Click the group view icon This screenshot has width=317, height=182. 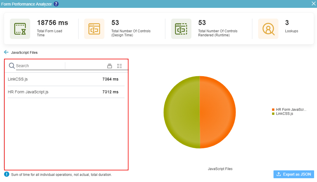(110, 66)
